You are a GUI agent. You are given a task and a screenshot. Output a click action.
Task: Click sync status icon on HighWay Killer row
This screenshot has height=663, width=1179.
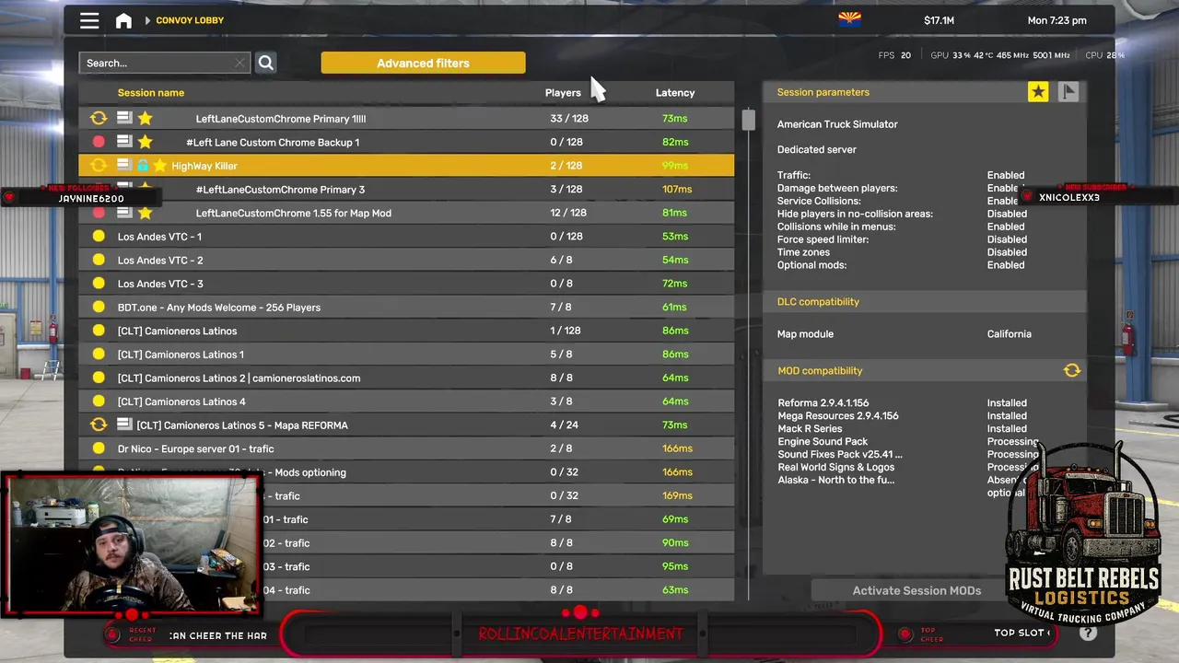pyautogui.click(x=99, y=166)
